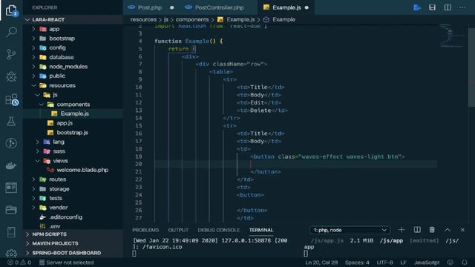Expand the SPRING-BOOT DASHBOARD section
This screenshot has height=267, width=475.
tap(73, 253)
